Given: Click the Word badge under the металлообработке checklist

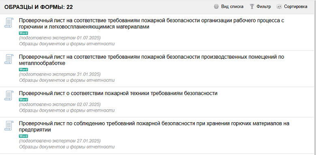Looking at the screenshot, I should [x=23, y=70].
